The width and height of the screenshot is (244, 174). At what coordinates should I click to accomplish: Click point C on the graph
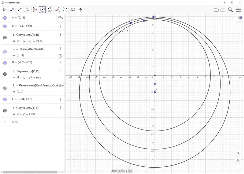(x=155, y=84)
